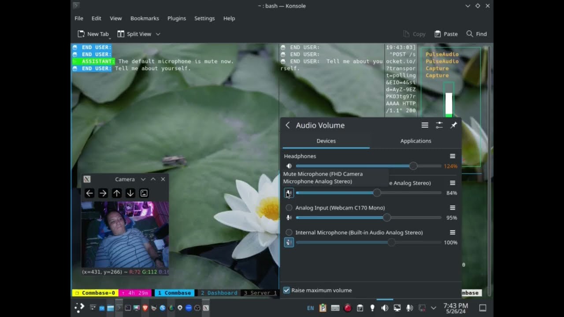Image resolution: width=564 pixels, height=317 pixels.
Task: Select Analog Input (Webcam C170 Mono) radio
Action: 289,208
